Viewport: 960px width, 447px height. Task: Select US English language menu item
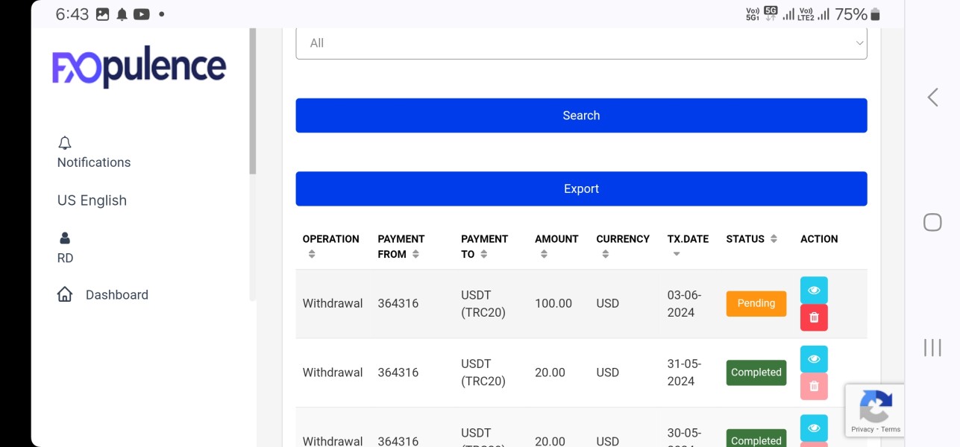92,200
